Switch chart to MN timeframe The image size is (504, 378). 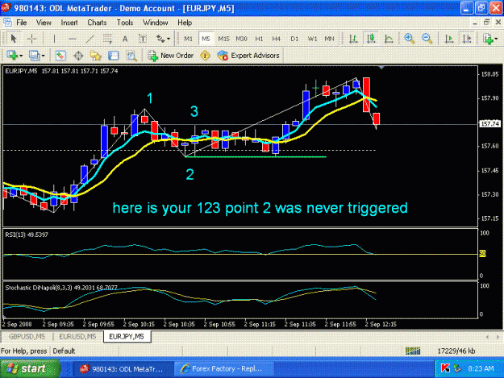click(x=329, y=39)
